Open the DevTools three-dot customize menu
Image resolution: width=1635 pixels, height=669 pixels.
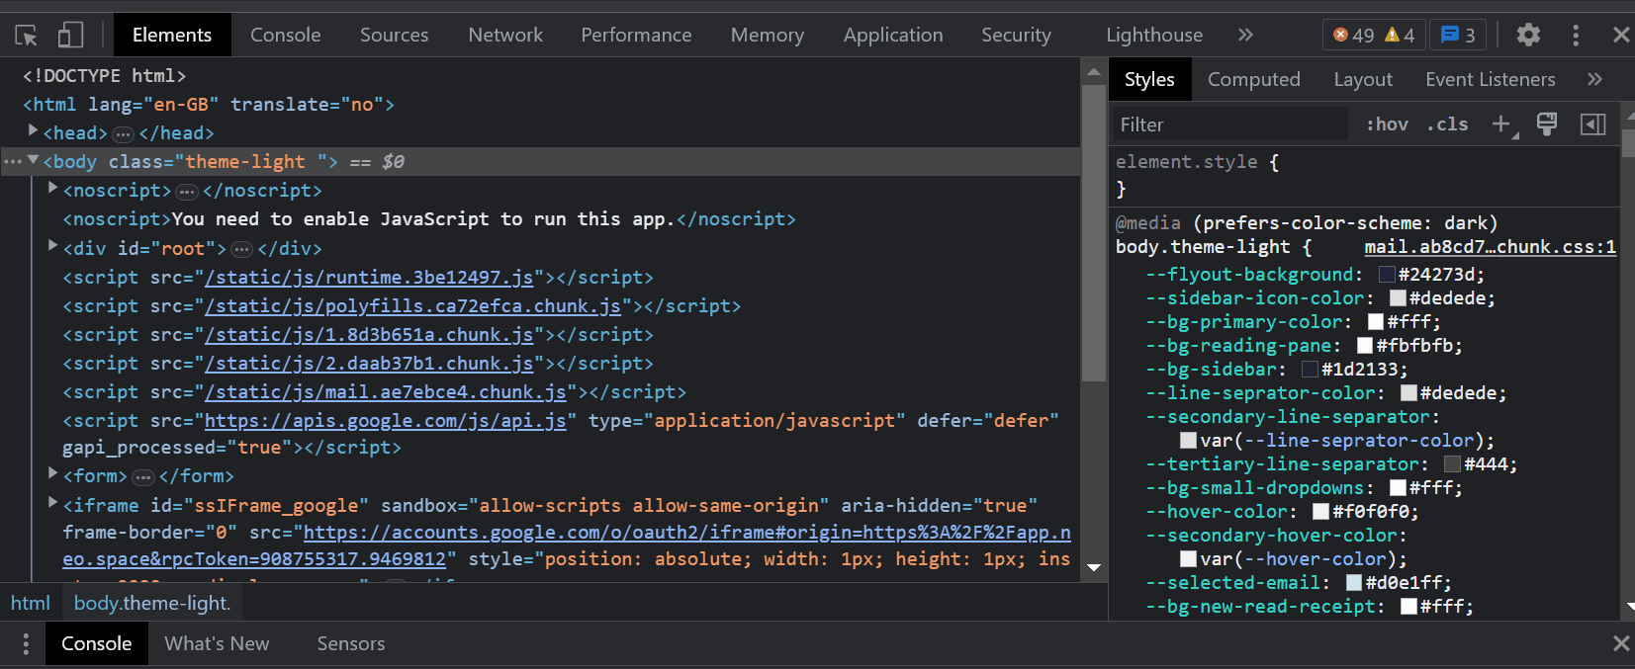pyautogui.click(x=1576, y=35)
